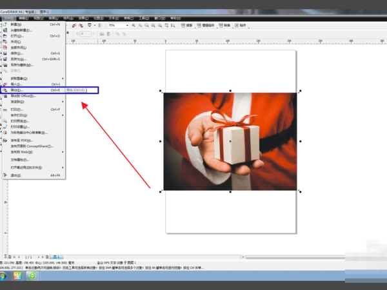Click the 打开 (Open) folder icon in menu
387x290 pixels.
click(5, 36)
